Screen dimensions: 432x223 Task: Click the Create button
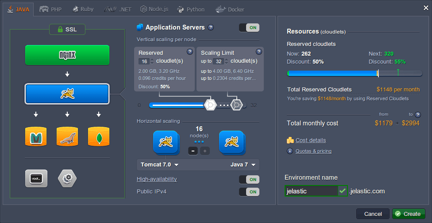tap(409, 214)
